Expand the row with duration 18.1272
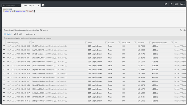This screenshot has height=105, width=187. [x=4, y=89]
